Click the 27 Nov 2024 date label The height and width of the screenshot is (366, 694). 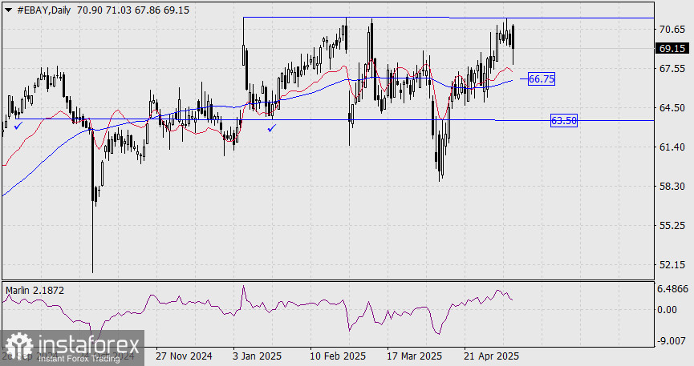point(184,356)
